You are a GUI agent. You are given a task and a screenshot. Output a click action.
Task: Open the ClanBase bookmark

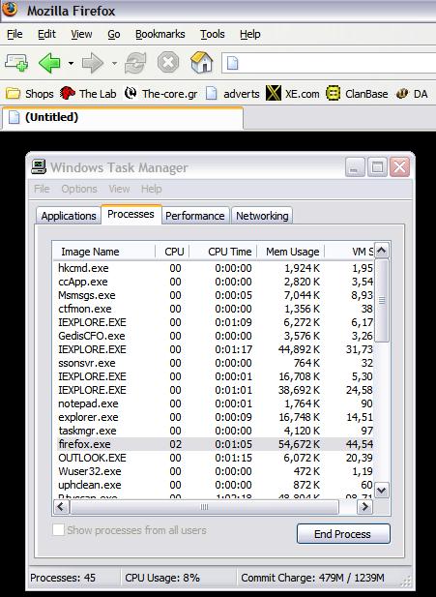357,94
